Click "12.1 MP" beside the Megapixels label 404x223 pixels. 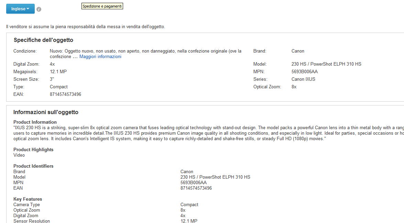(58, 71)
